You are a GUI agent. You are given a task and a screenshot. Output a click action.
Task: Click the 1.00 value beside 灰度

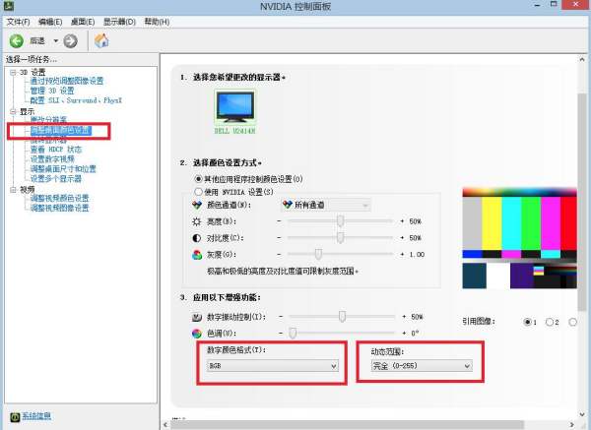(x=417, y=255)
